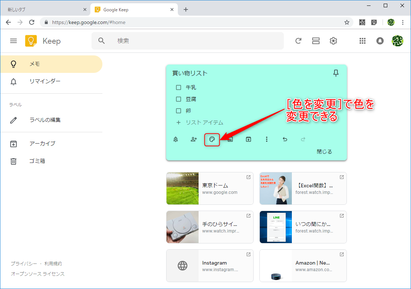Switch Keep to list view layout
Viewport: 411px width, 289px height.
[316, 41]
